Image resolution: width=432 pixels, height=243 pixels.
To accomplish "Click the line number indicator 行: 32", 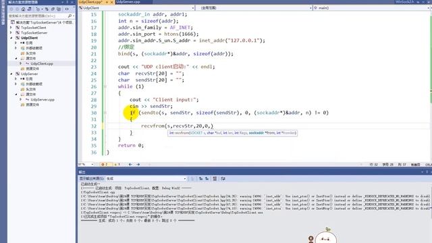I will [x=373, y=165].
